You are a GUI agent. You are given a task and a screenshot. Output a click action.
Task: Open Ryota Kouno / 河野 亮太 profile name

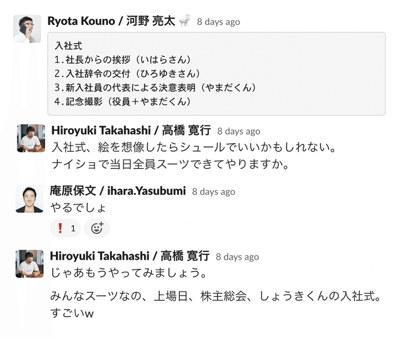click(x=111, y=21)
